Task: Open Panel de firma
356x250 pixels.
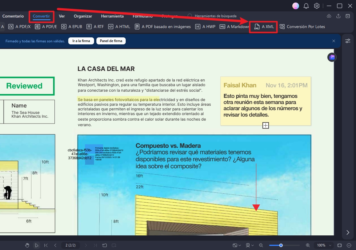Action: coord(111,41)
